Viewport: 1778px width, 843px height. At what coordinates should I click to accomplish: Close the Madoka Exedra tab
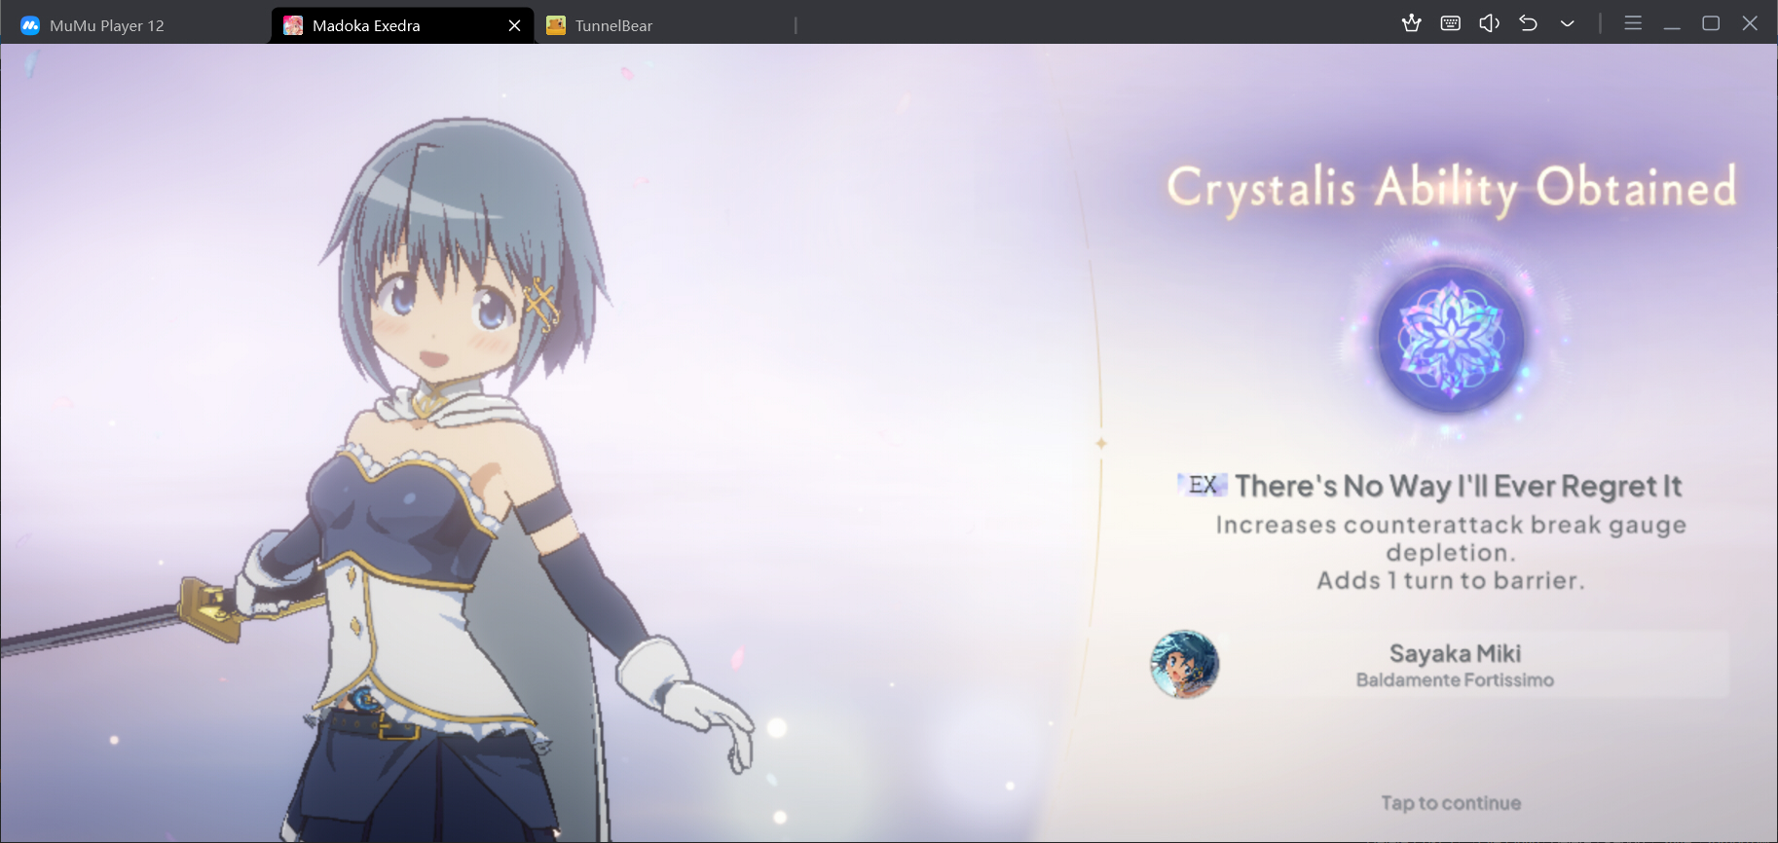click(514, 25)
